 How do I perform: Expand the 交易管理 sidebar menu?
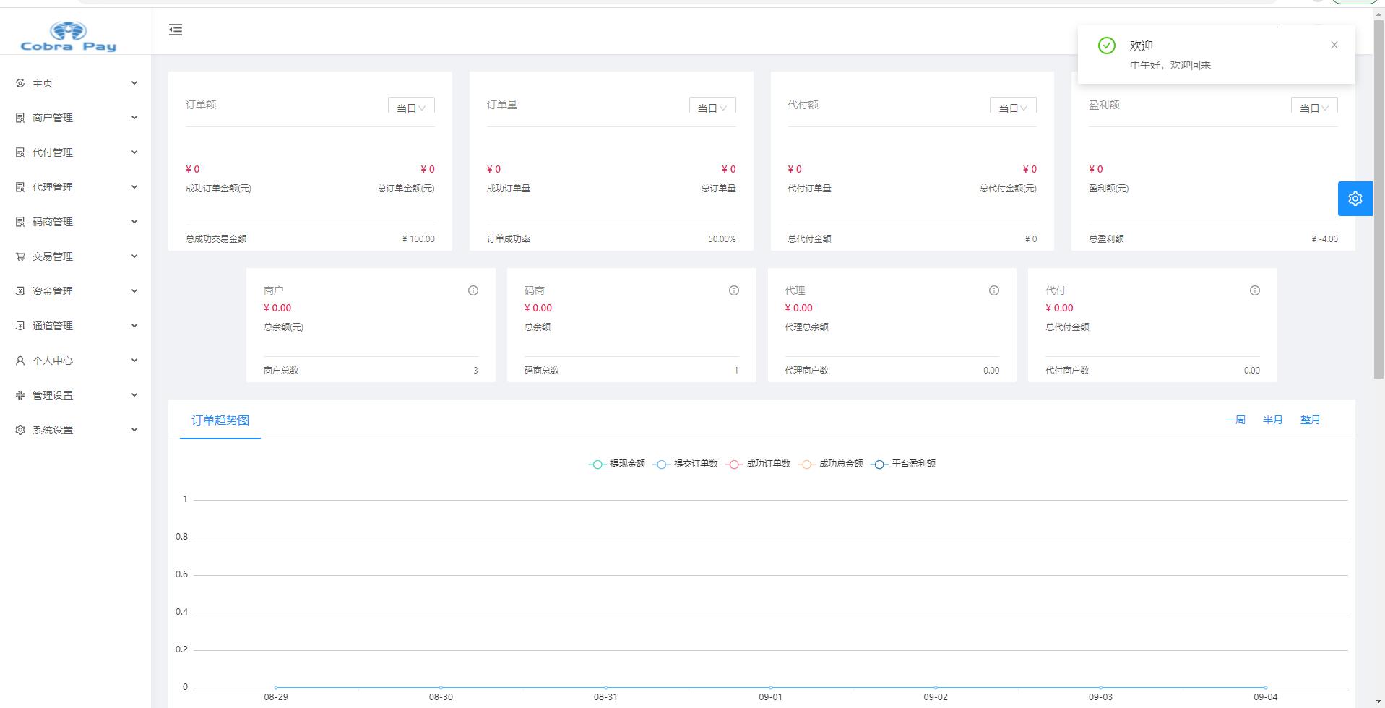tap(75, 256)
